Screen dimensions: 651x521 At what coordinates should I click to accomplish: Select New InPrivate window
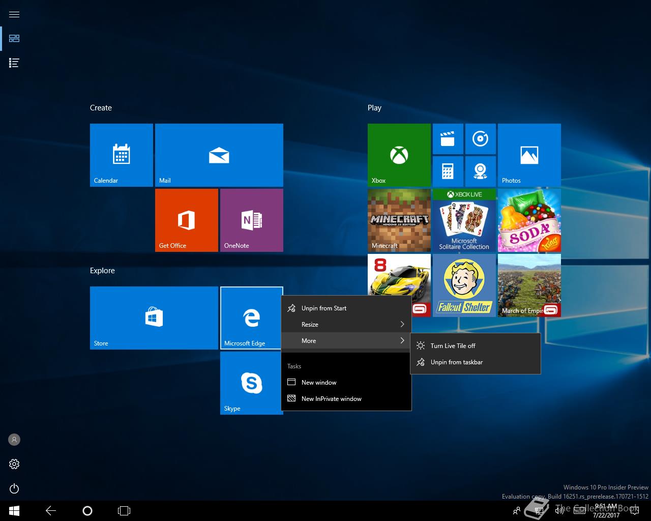[x=346, y=399]
